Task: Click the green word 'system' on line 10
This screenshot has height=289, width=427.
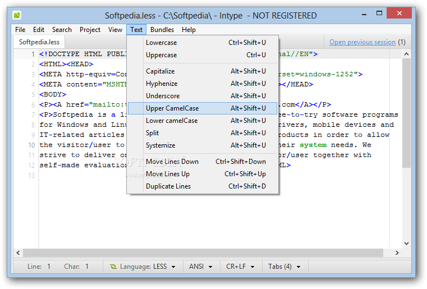Action: tap(313, 145)
